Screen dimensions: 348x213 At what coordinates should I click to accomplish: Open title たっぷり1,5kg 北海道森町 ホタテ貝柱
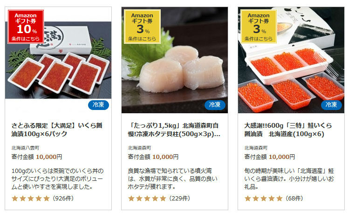click(174, 130)
